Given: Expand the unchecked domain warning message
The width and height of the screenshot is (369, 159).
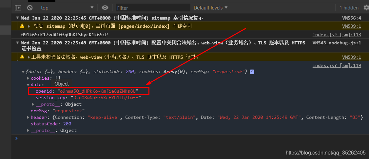Looking at the screenshot, I should (x=29, y=57).
